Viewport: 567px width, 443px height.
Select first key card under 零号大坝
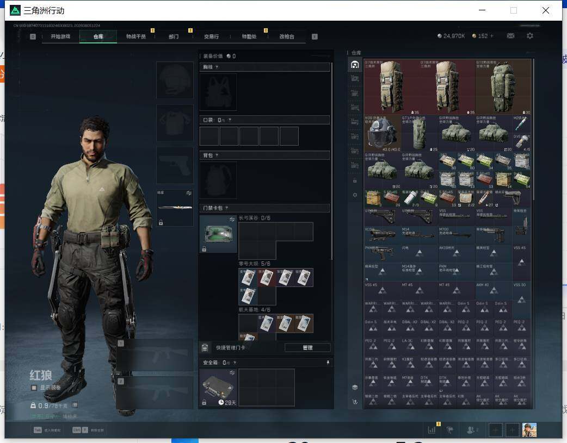248,278
